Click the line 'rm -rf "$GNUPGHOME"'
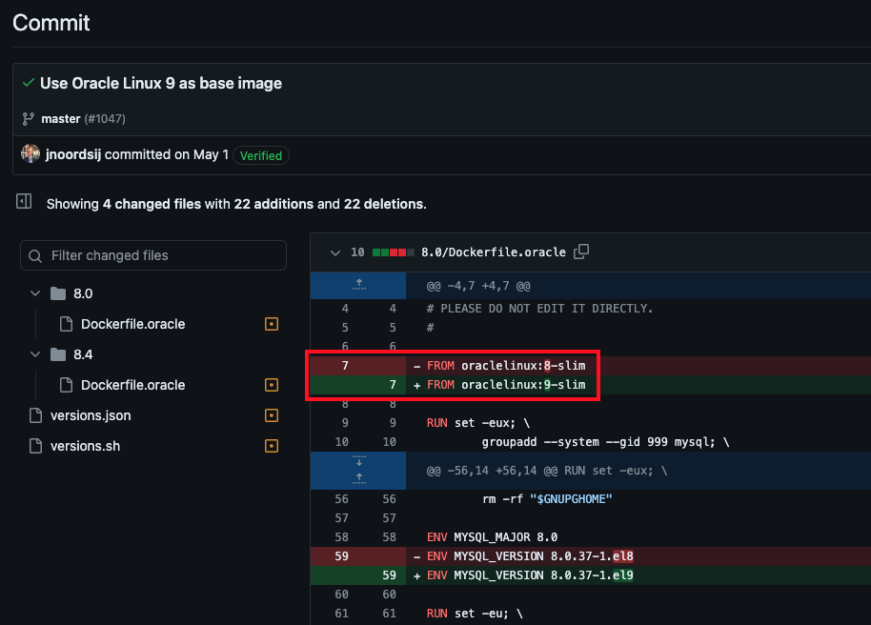871x625 pixels. click(x=547, y=499)
